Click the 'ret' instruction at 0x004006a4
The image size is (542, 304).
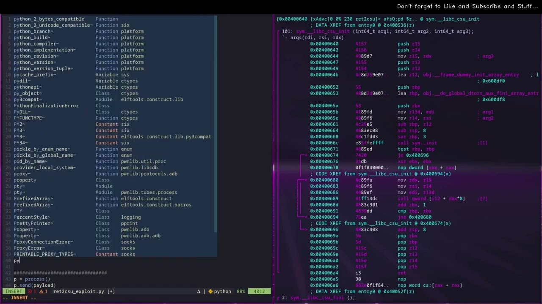tap(401, 273)
